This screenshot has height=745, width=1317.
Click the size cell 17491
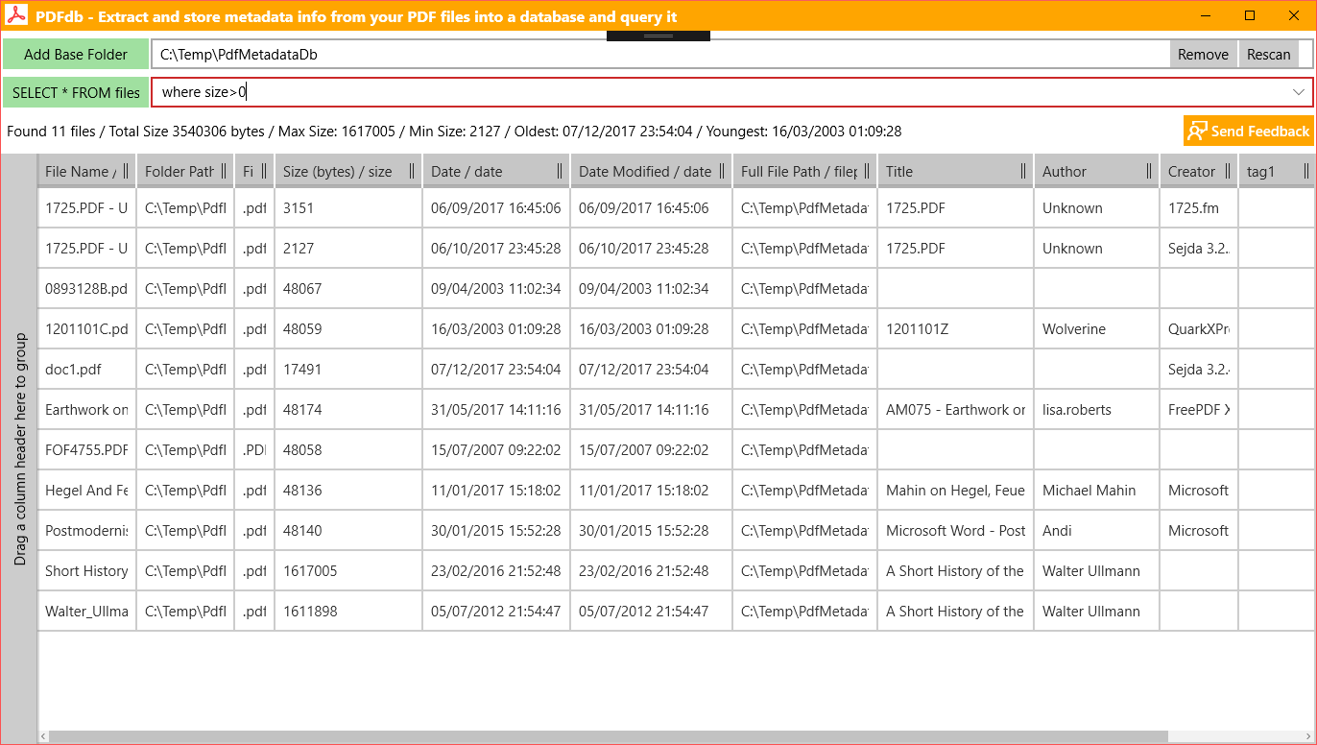[348, 370]
